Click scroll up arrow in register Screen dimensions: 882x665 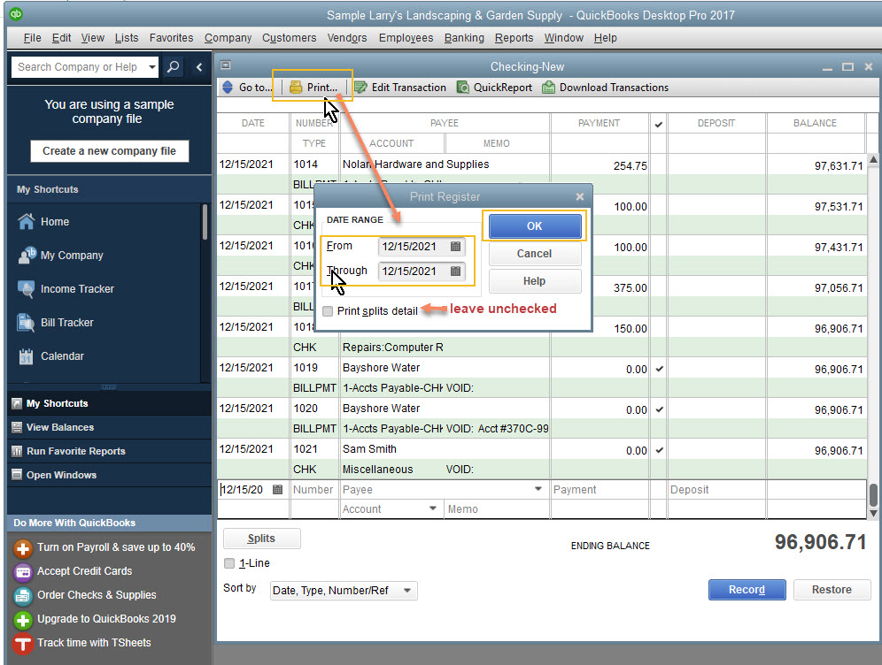point(873,159)
